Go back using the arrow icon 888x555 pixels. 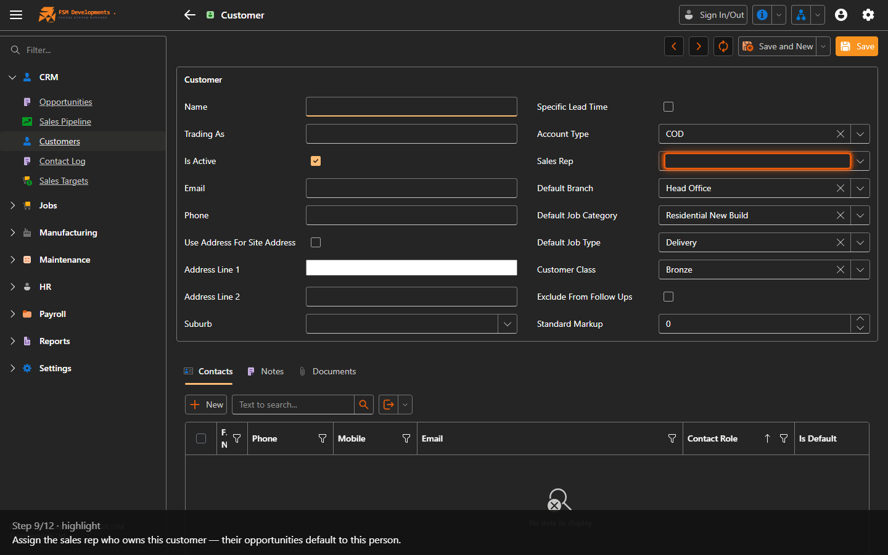coord(190,15)
